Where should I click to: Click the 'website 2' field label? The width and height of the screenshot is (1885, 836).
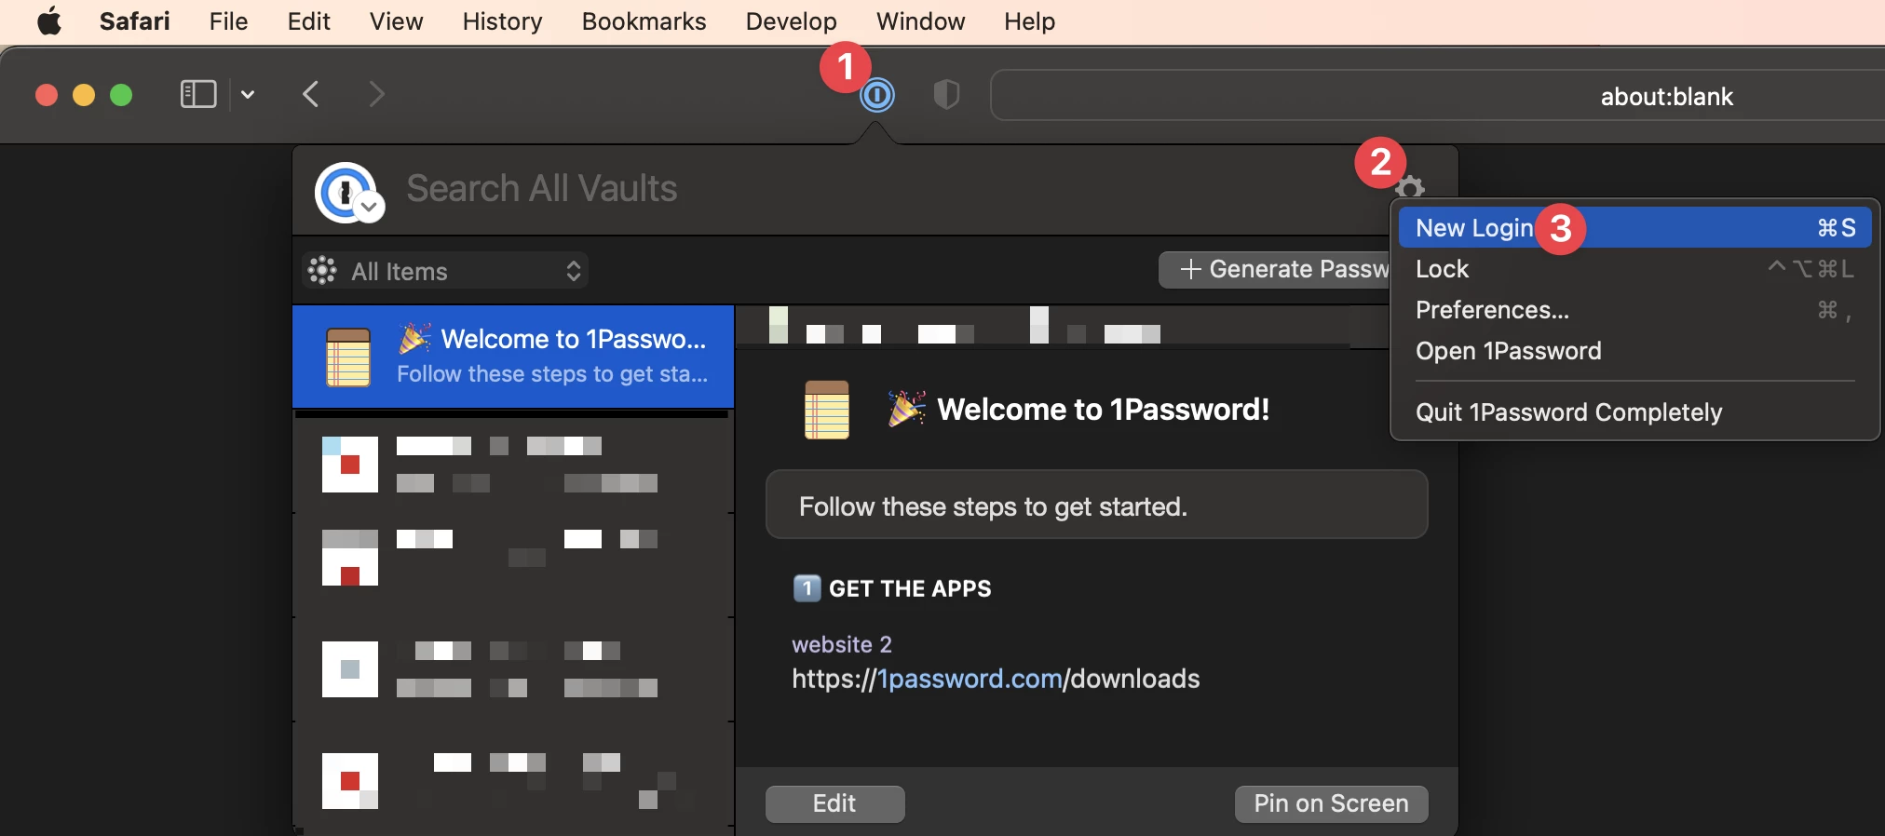tap(842, 644)
